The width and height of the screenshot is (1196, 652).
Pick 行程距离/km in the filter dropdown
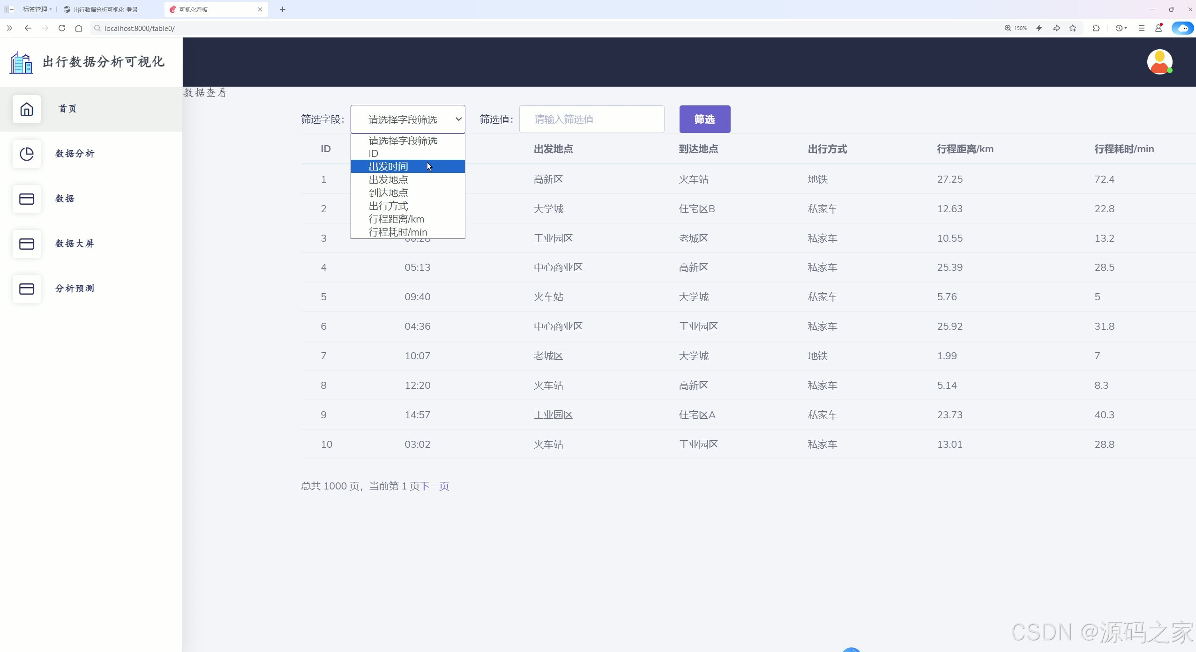(x=396, y=219)
